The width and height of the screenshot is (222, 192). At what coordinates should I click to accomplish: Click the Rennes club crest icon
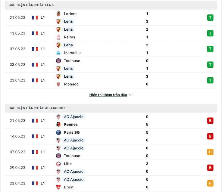coord(58,124)
